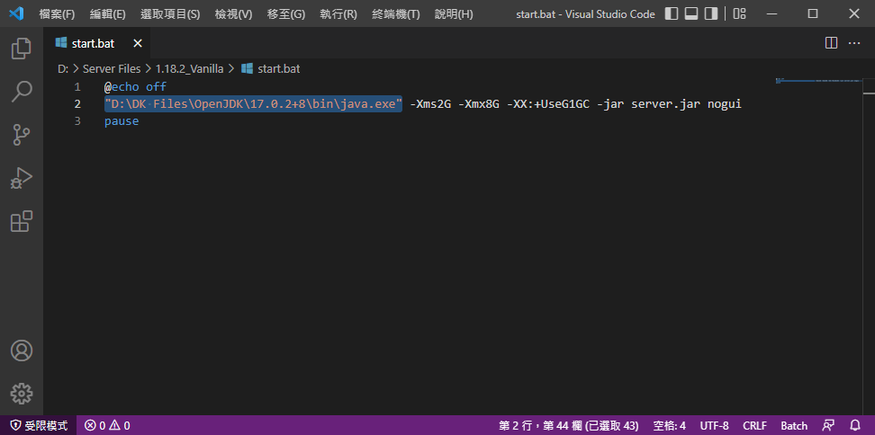Click the '@echo off' text
Image resolution: width=875 pixels, height=435 pixels.
136,87
